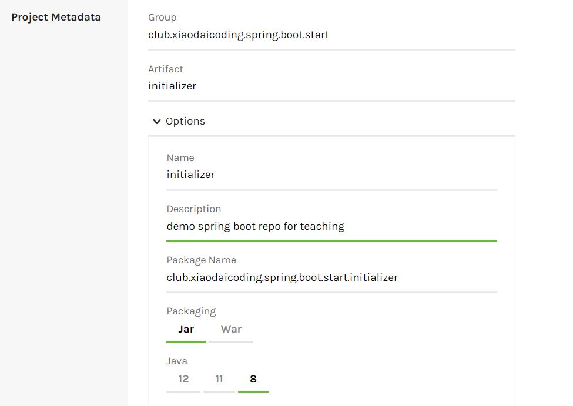
Task: Click the 'Description' field label
Action: 194,209
